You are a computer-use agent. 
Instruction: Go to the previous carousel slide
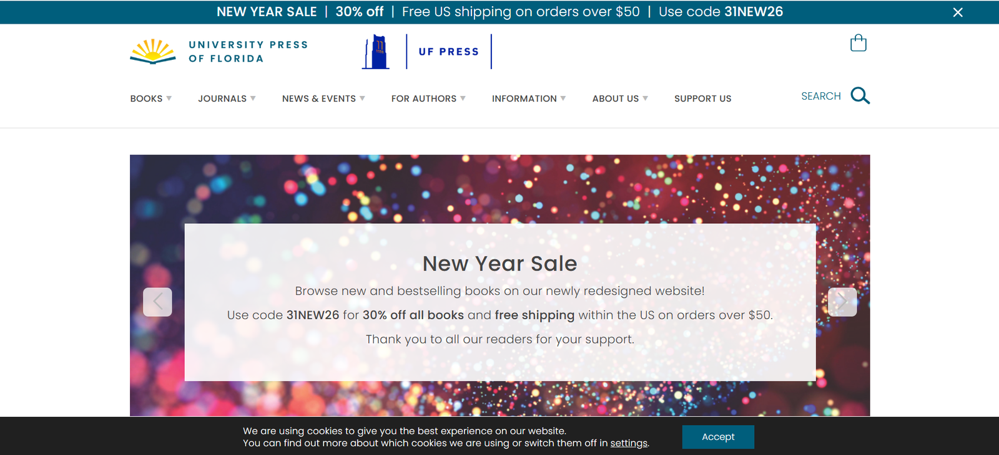(x=157, y=302)
